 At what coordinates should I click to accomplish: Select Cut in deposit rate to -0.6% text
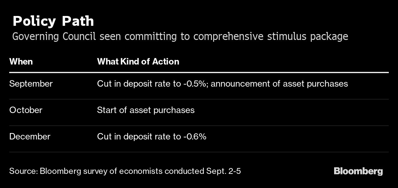click(152, 136)
